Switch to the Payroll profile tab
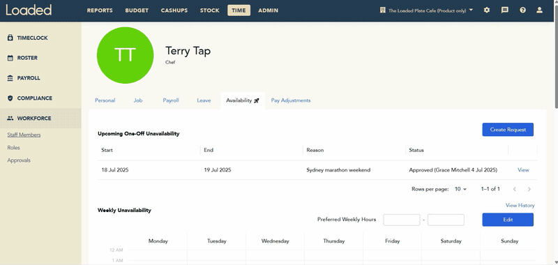The width and height of the screenshot is (558, 265). pyautogui.click(x=171, y=100)
